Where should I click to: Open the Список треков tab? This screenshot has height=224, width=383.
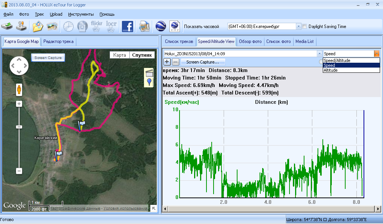click(x=179, y=41)
